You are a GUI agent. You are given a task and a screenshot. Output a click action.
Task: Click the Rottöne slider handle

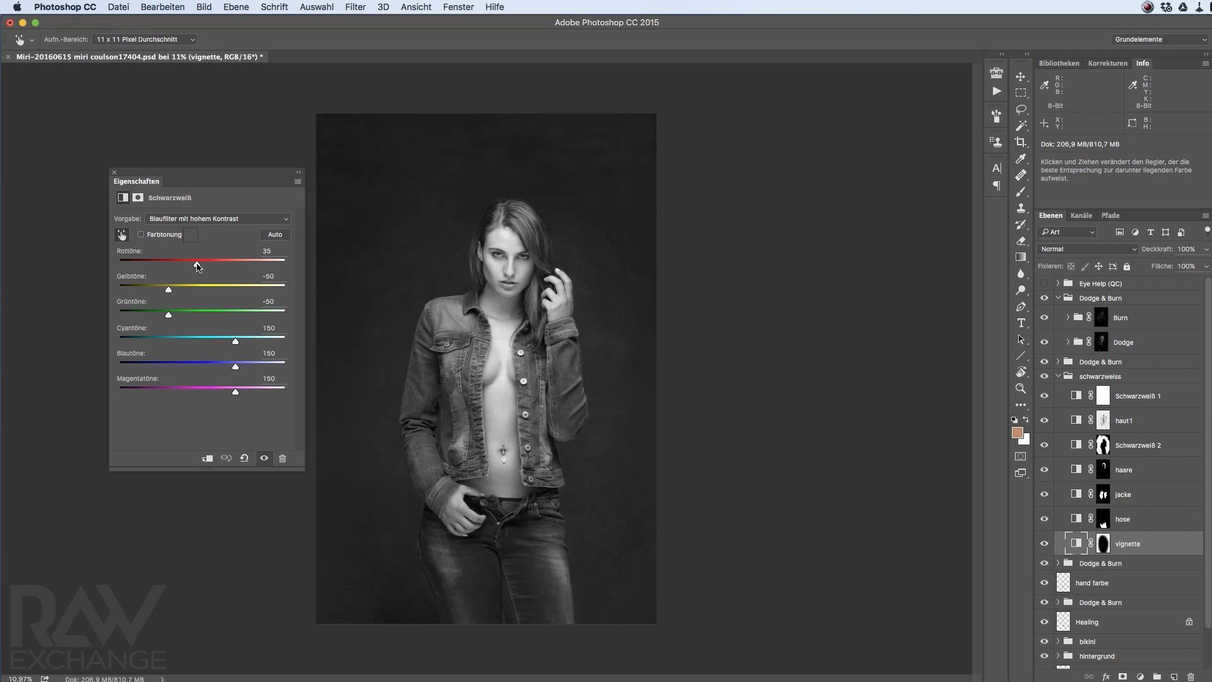tap(197, 264)
